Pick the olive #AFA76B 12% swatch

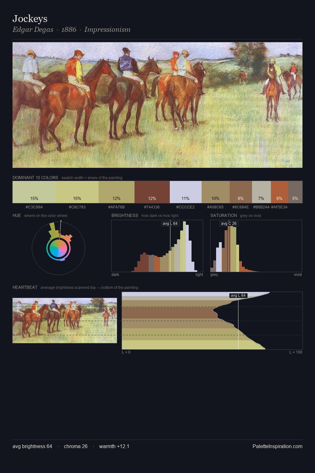click(117, 192)
